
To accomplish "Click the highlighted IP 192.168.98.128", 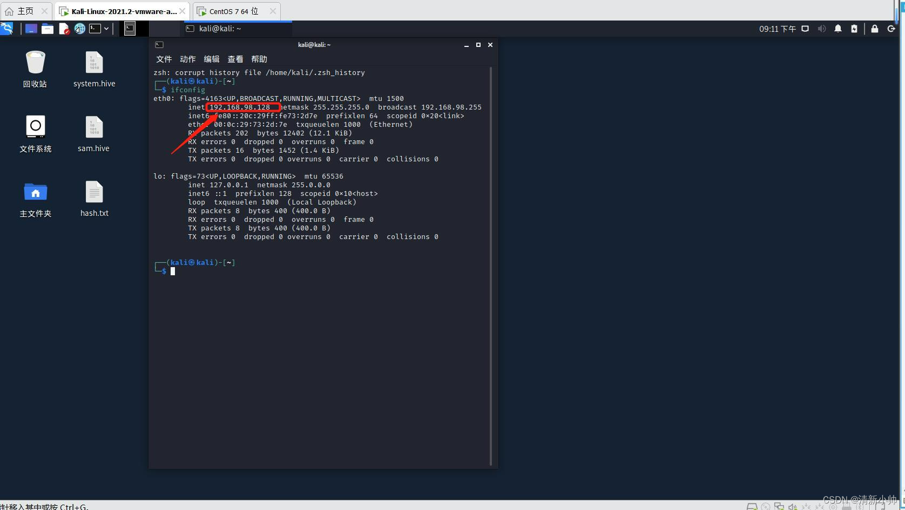I will [240, 107].
